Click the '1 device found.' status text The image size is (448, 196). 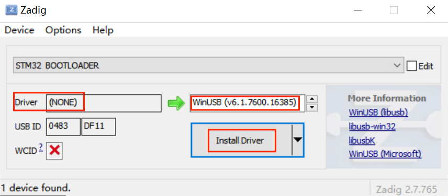36,188
